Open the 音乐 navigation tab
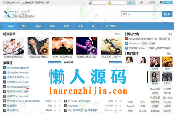The image size is (174, 114). click(x=24, y=26)
